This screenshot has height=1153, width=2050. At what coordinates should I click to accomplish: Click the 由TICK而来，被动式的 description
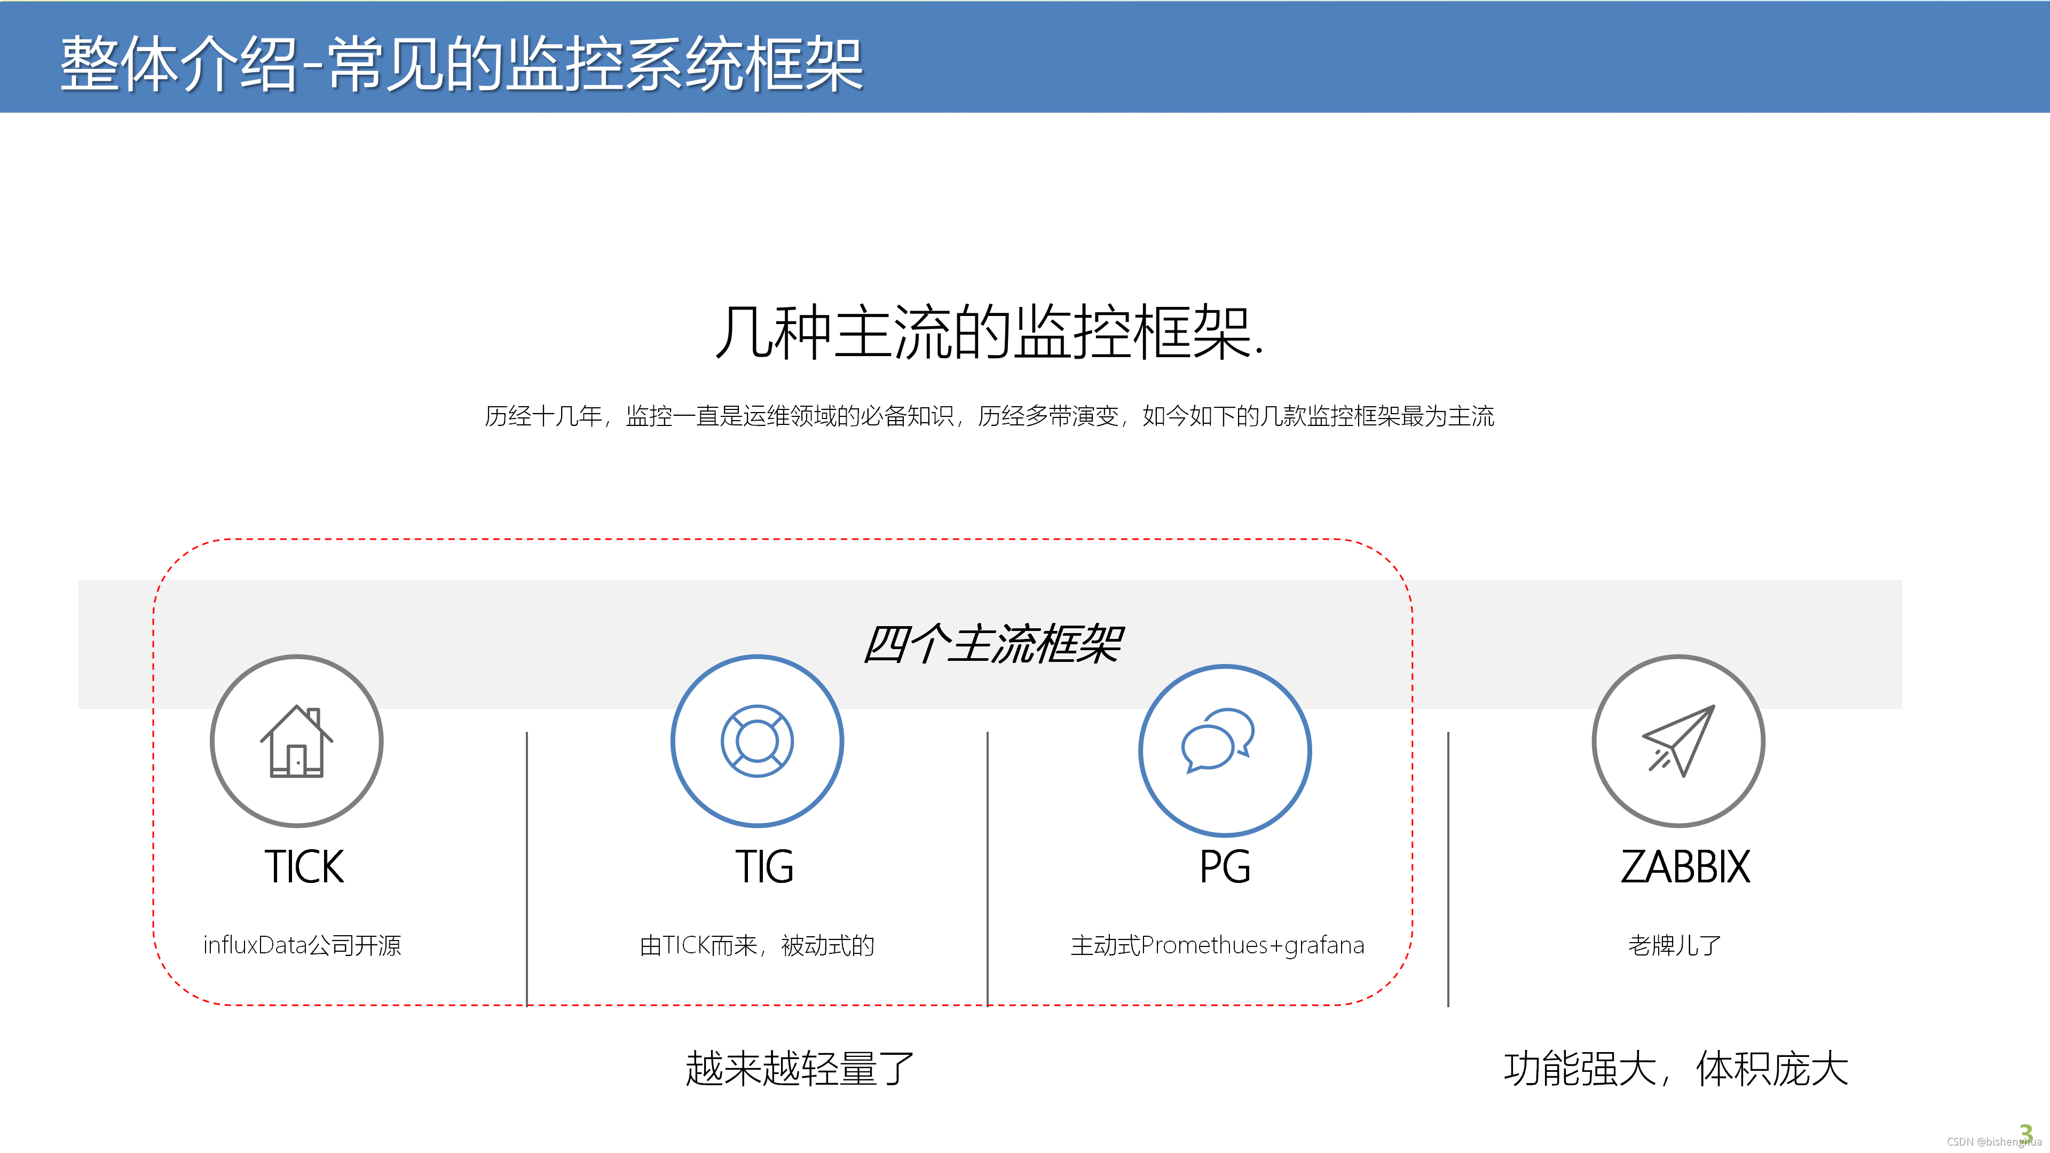point(757,945)
